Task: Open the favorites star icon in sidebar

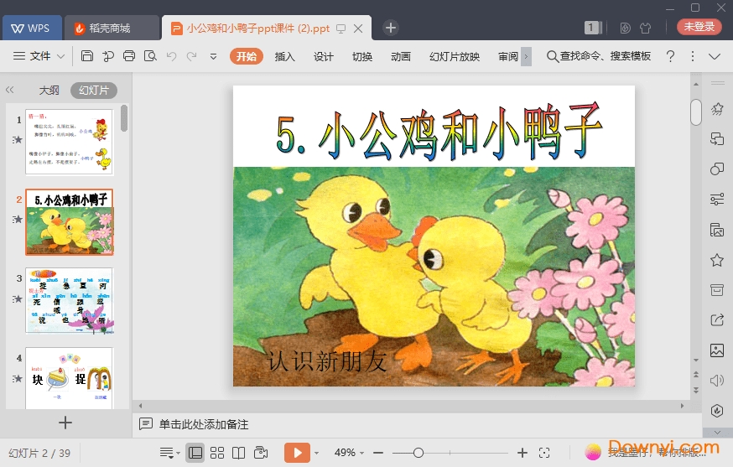Action: point(716,260)
